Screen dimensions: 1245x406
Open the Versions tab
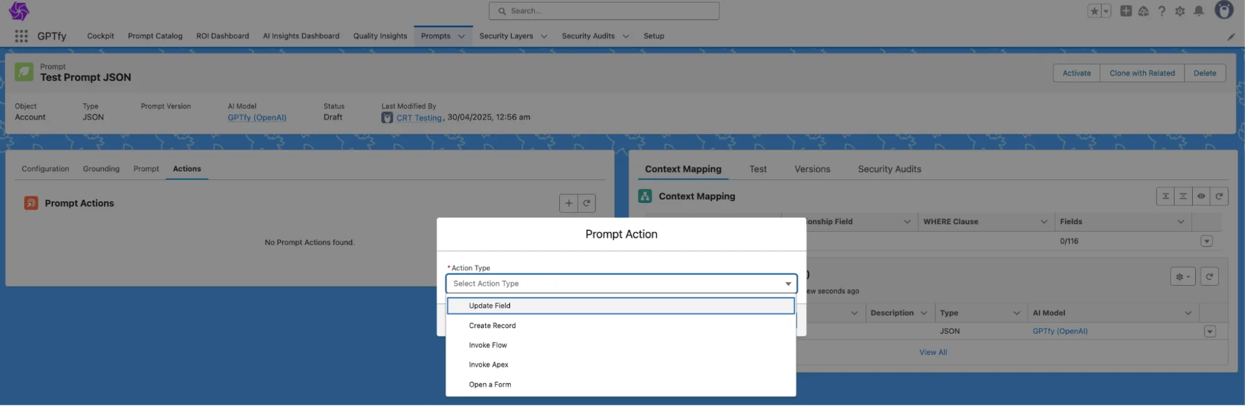tap(812, 169)
